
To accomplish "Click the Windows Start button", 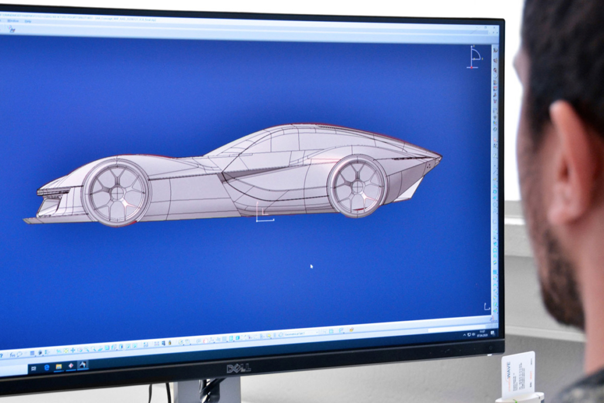I will click(x=33, y=369).
